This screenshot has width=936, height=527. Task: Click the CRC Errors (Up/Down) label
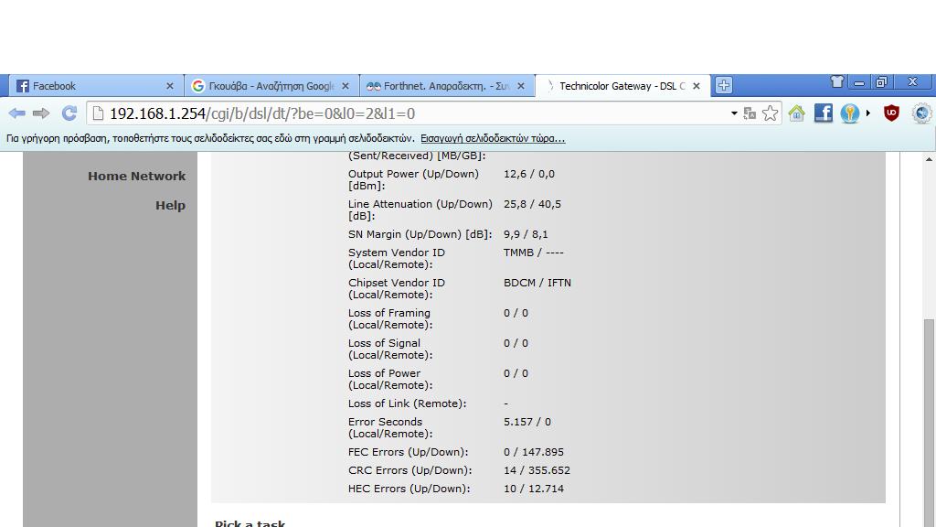[410, 470]
